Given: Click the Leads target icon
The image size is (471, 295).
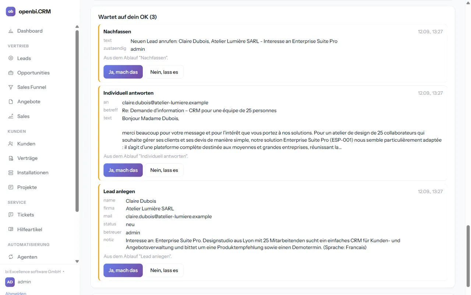Looking at the screenshot, I should coord(11,58).
